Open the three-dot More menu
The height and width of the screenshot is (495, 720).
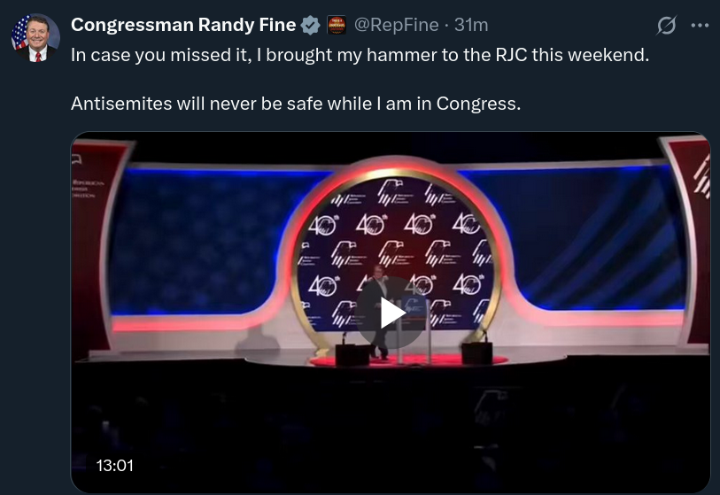[699, 26]
